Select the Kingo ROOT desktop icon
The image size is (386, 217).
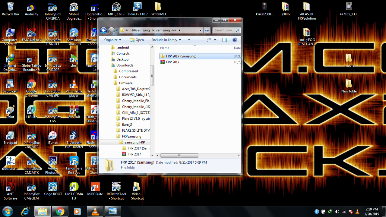pos(53,189)
